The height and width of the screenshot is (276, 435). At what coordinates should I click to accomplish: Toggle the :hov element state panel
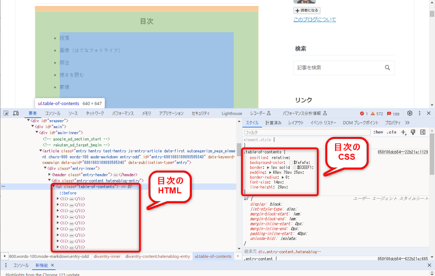pos(378,132)
